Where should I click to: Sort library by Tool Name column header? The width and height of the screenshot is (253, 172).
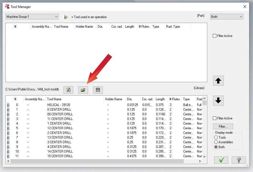coord(54,99)
